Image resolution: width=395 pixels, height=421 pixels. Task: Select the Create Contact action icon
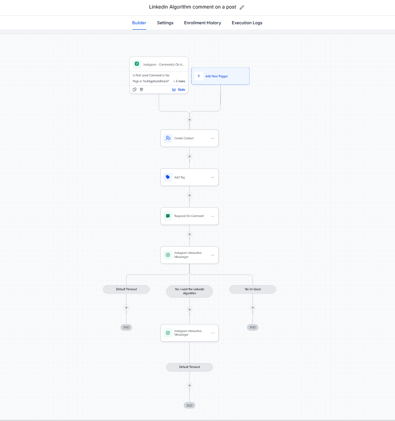click(168, 138)
